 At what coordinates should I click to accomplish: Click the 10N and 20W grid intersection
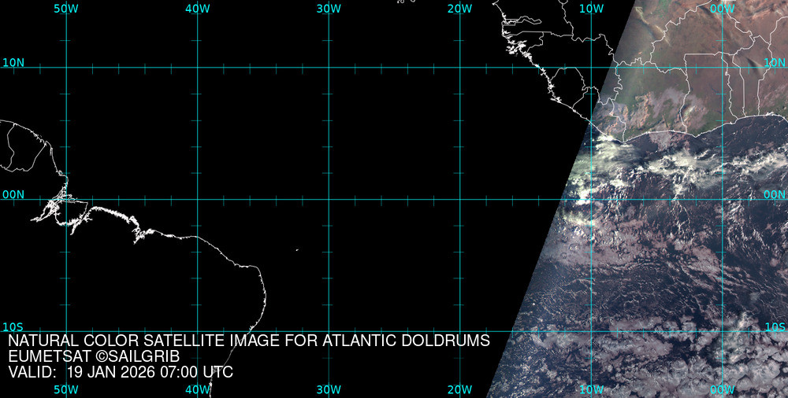point(459,68)
